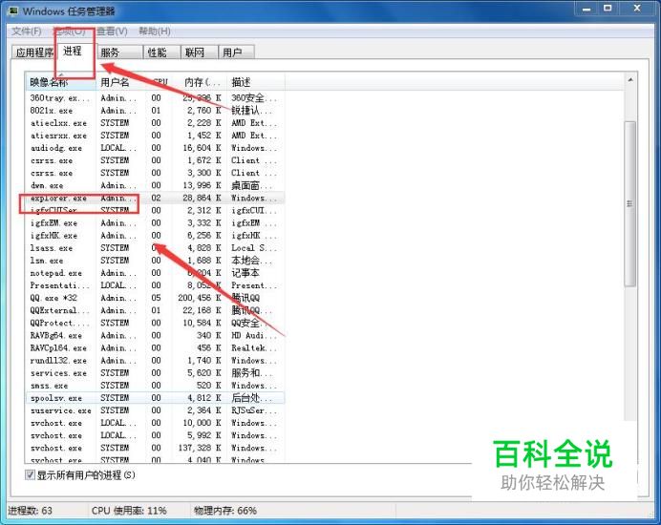Screen dimensions: 661x525
Task: Switch to the 应用程序 tab
Action: (x=34, y=52)
